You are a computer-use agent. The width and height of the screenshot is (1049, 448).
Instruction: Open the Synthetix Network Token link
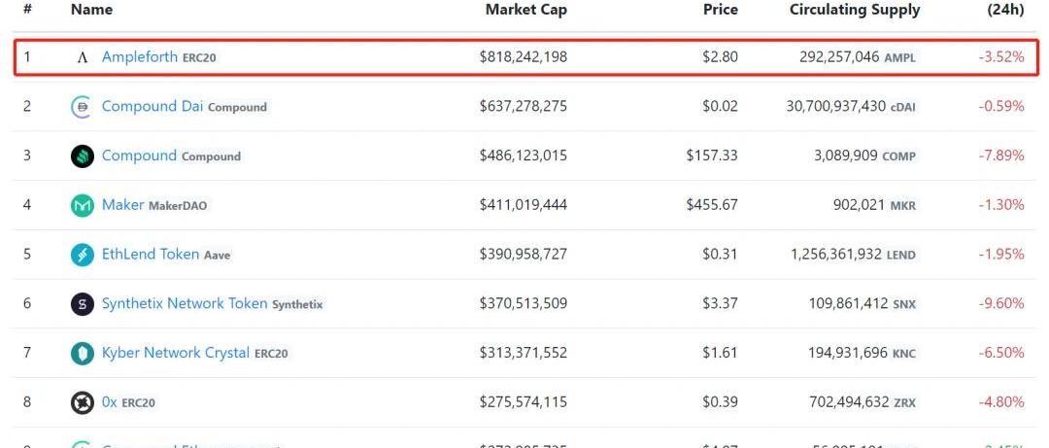click(185, 304)
